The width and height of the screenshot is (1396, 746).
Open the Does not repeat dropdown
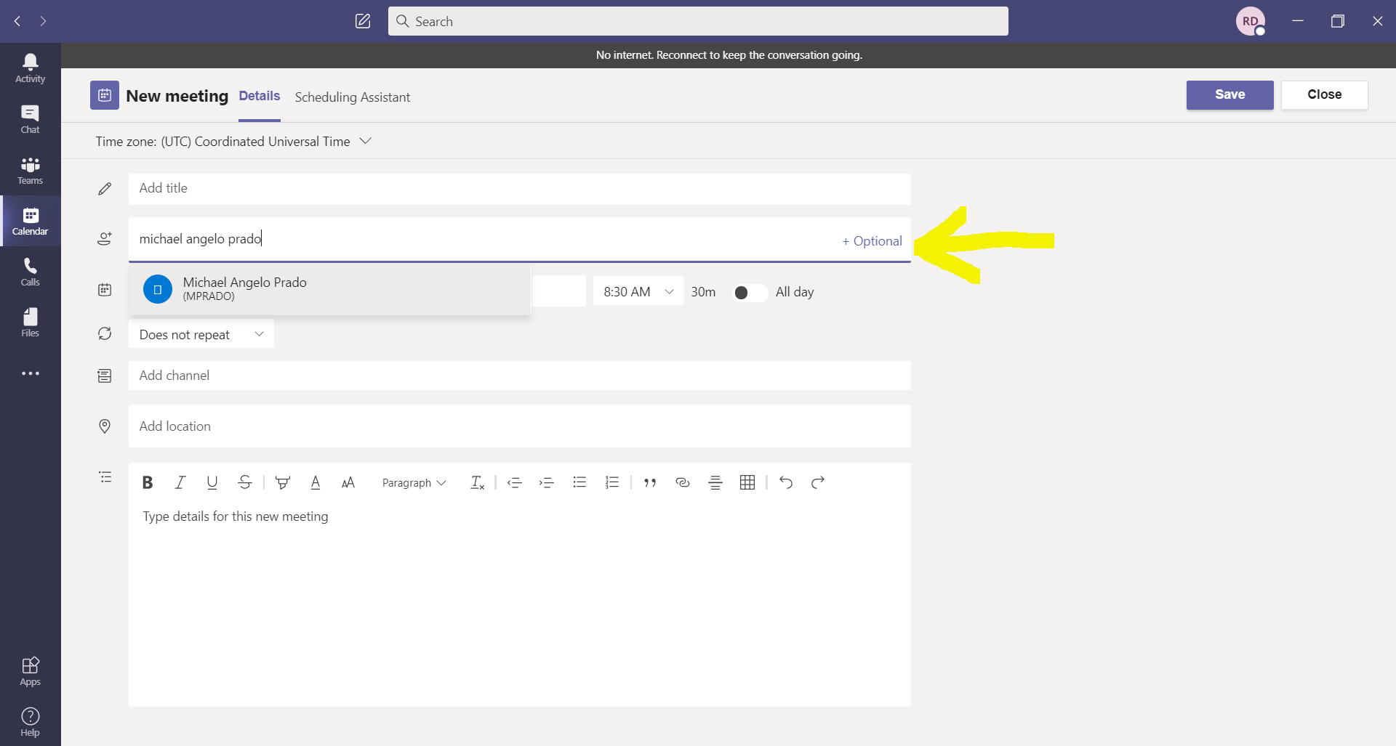pos(201,334)
